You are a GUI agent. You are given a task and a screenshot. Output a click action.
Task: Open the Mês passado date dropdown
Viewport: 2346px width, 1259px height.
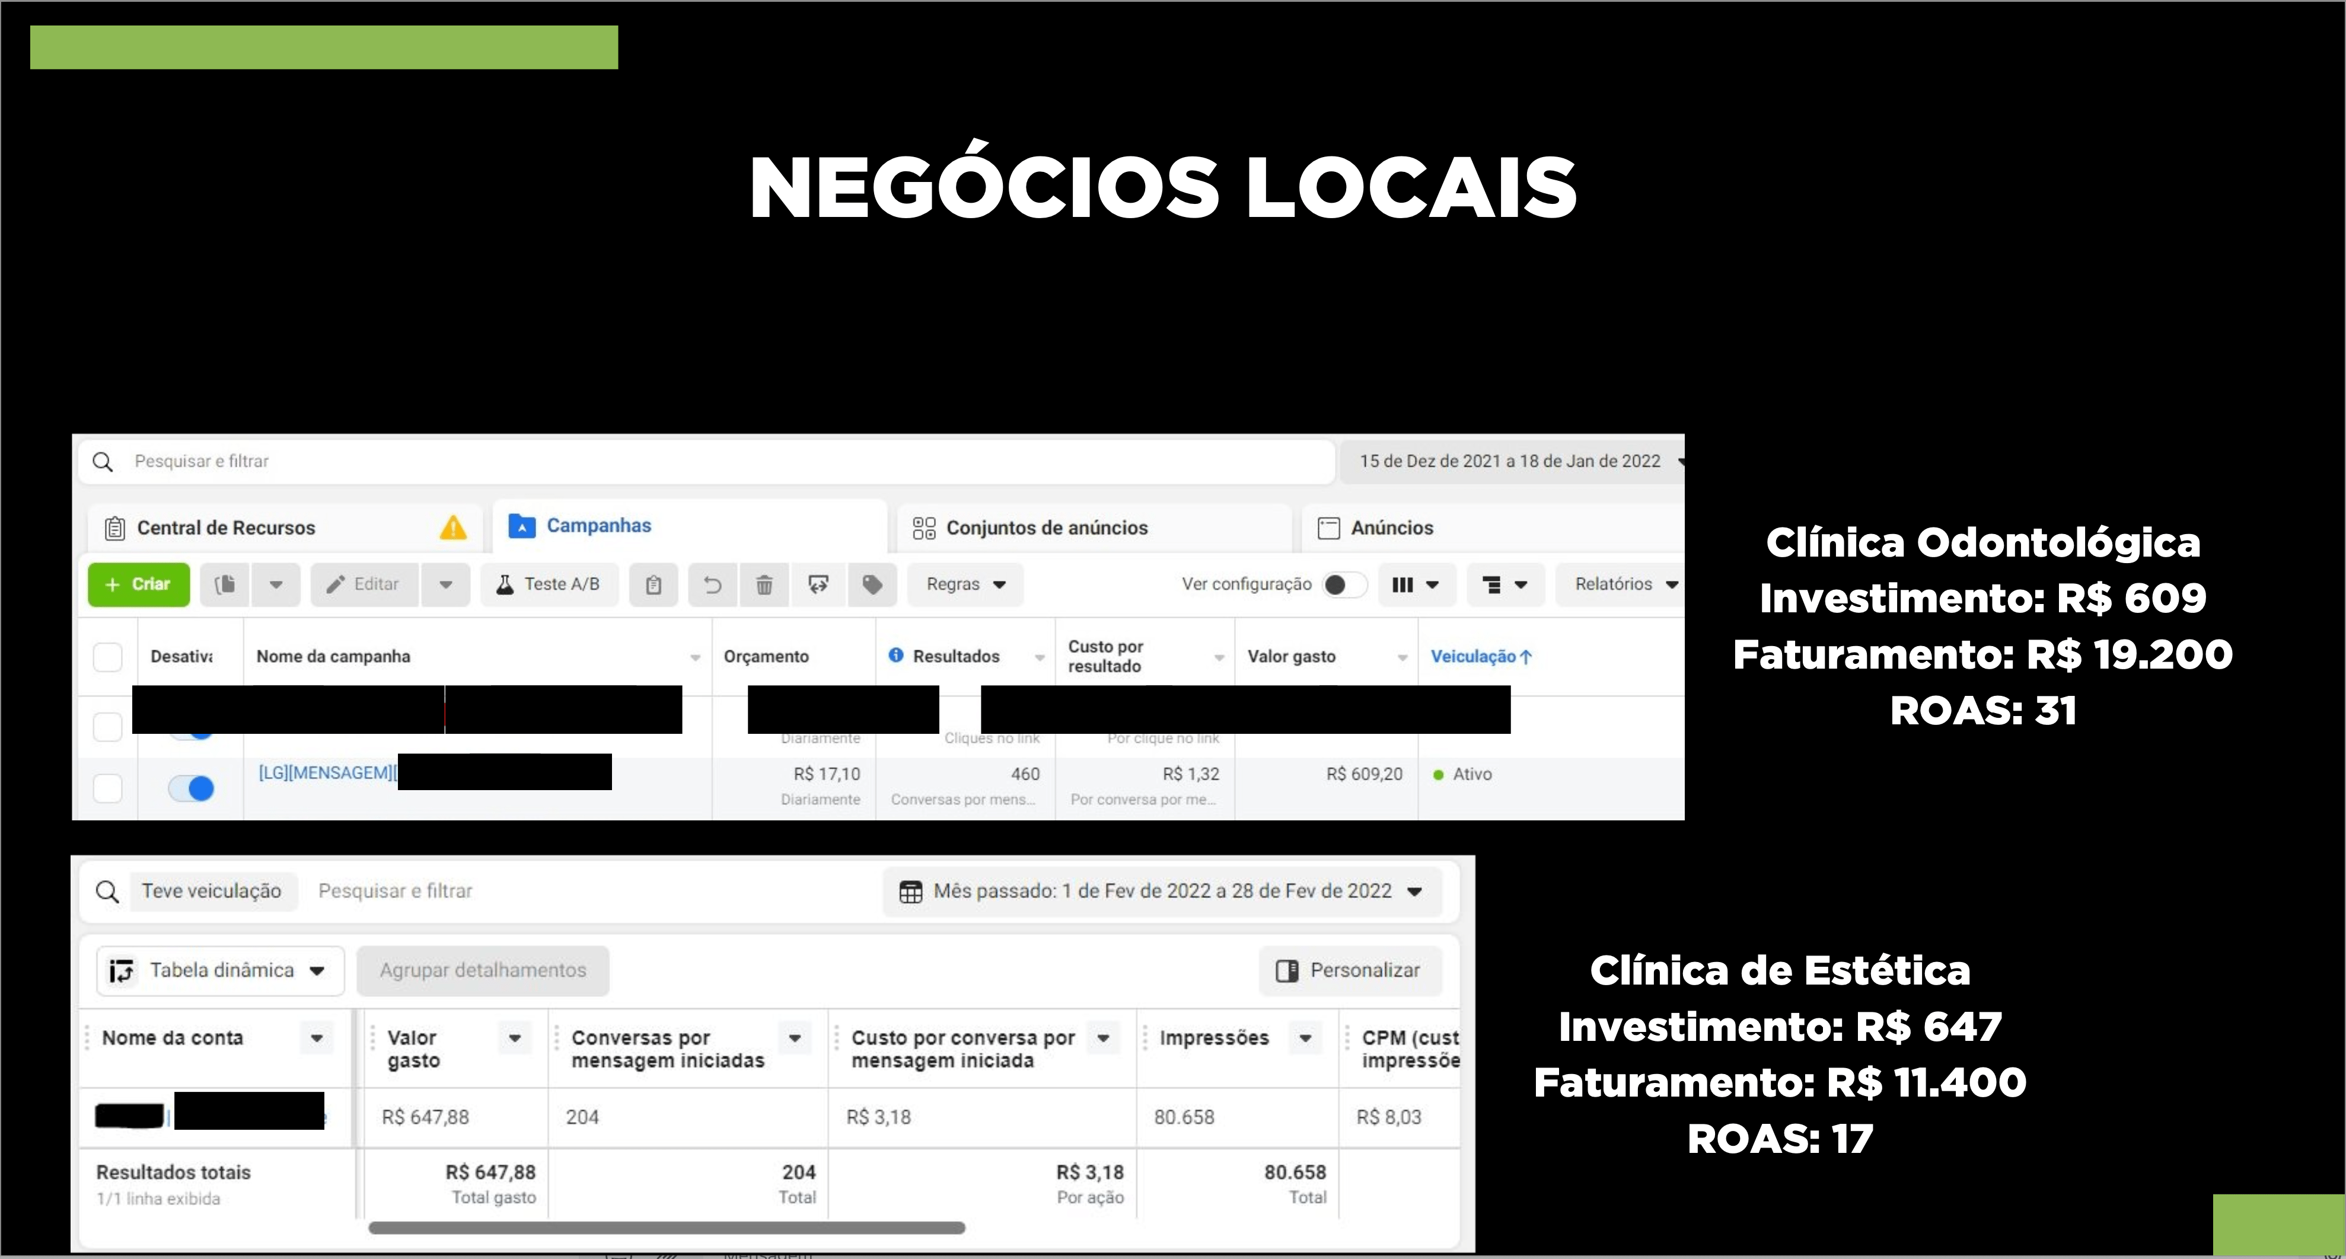point(1162,891)
